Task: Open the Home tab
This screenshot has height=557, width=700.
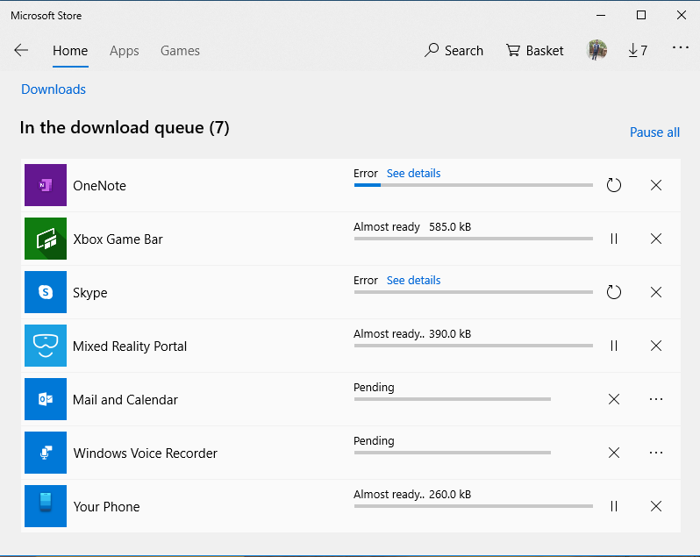Action: pyautogui.click(x=70, y=51)
